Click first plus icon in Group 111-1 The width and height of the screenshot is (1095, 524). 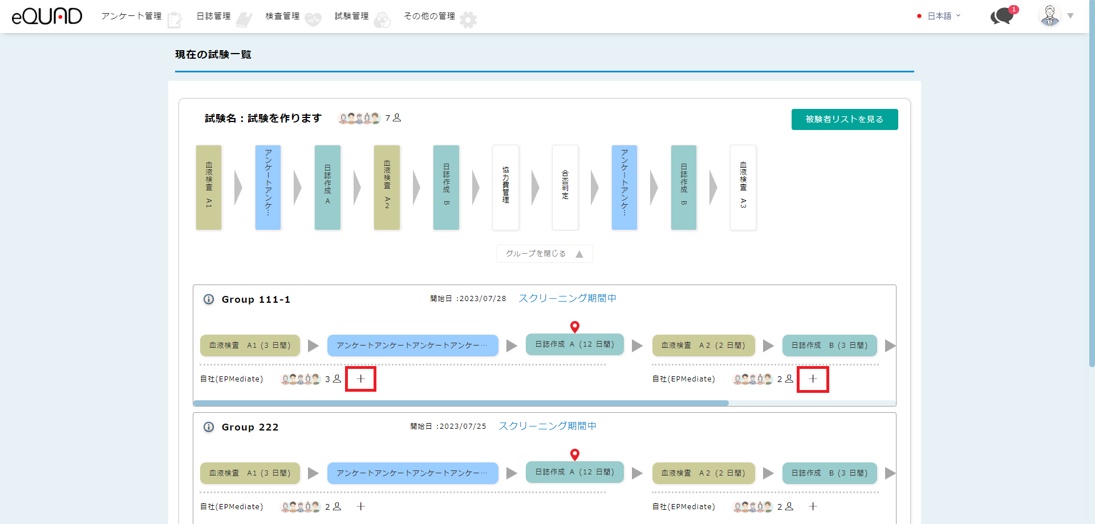tap(360, 379)
